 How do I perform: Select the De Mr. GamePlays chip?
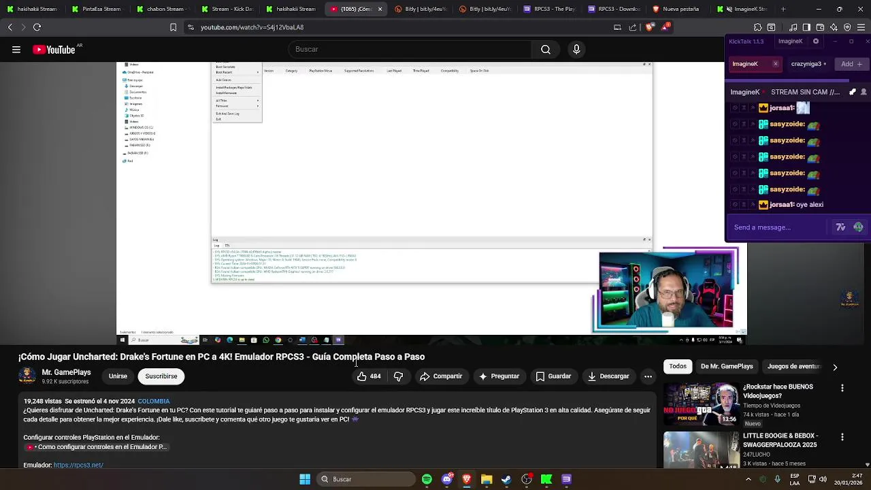point(727,366)
